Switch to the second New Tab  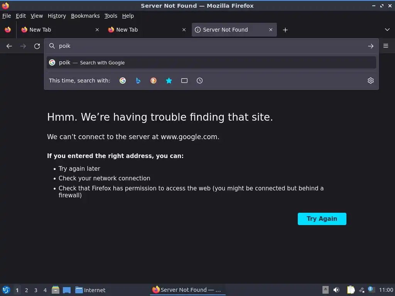click(147, 30)
